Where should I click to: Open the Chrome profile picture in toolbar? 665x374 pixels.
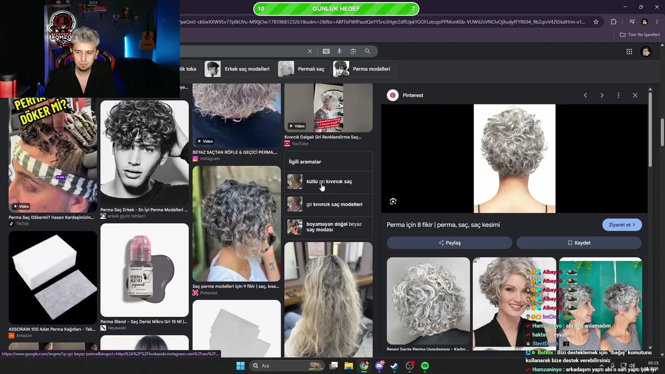click(645, 22)
